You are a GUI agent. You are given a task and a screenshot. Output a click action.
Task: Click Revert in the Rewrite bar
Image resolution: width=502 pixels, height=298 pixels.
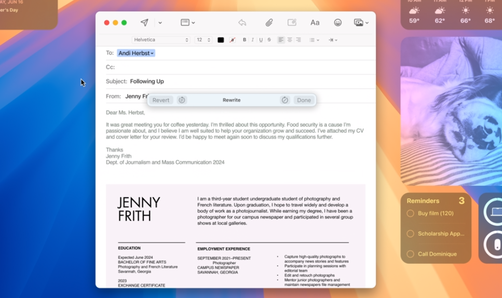(161, 100)
